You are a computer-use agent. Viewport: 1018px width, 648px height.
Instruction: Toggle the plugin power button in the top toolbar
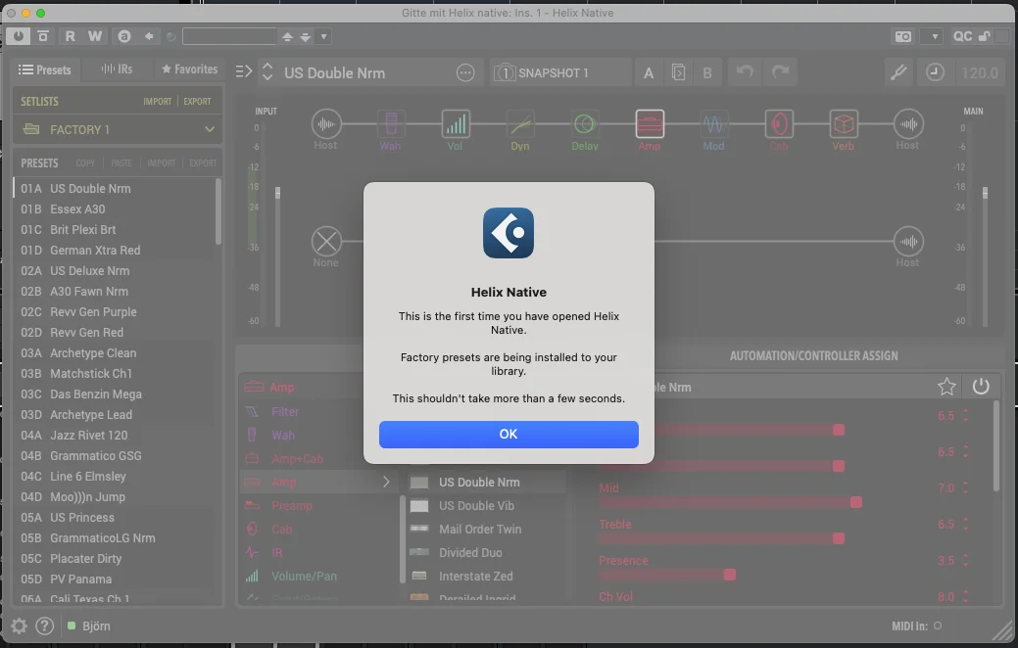(x=19, y=36)
